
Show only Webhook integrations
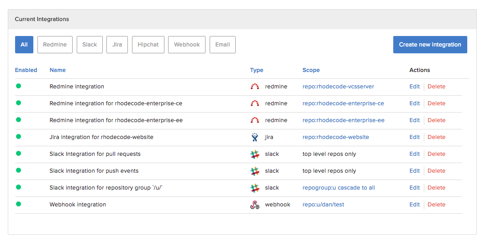pyautogui.click(x=187, y=45)
